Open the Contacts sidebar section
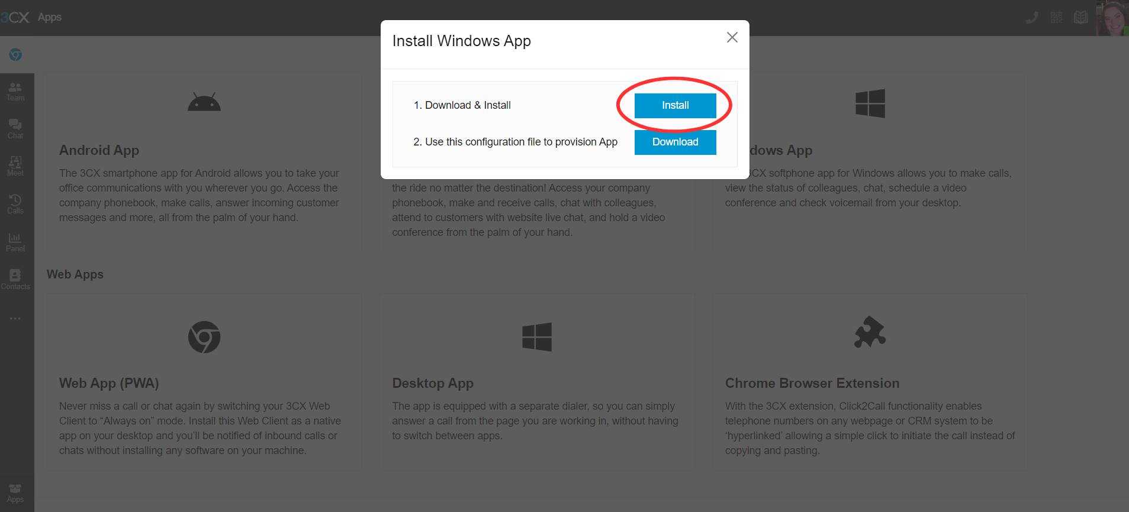 click(15, 280)
